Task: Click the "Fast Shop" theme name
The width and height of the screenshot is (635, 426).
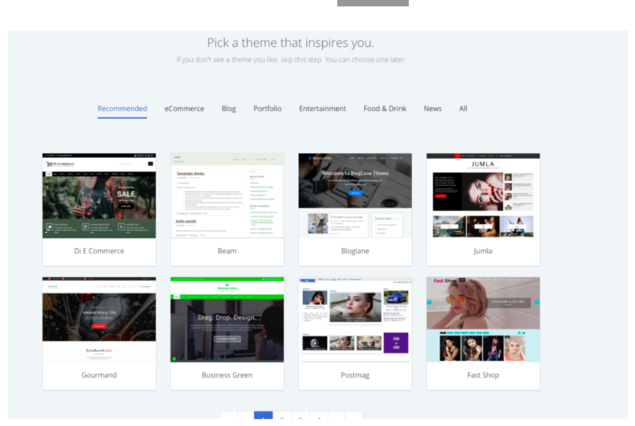Action: click(x=483, y=375)
